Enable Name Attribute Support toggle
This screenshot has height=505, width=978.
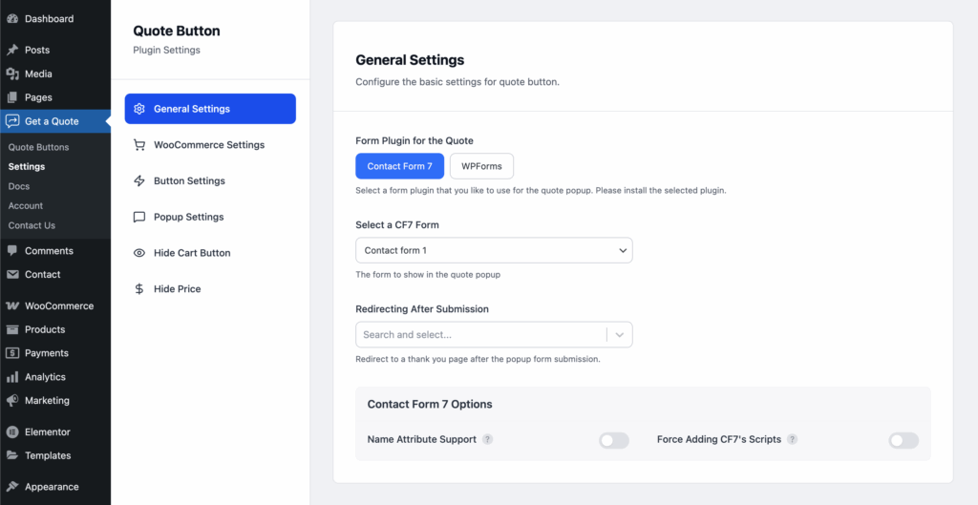(x=613, y=440)
